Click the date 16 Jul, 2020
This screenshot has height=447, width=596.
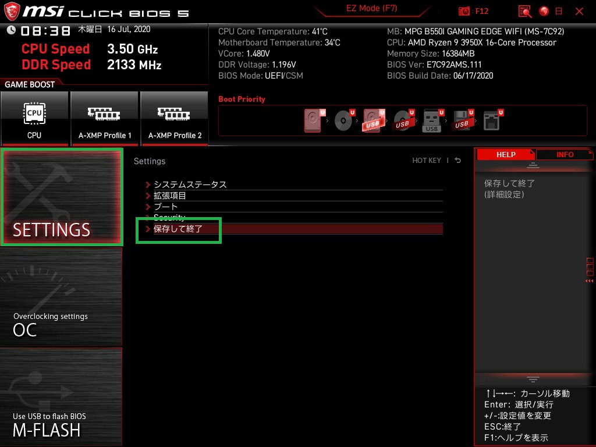(x=129, y=29)
